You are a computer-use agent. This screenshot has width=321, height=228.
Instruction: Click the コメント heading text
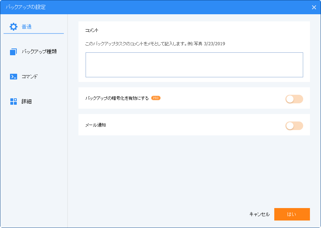[x=92, y=31]
